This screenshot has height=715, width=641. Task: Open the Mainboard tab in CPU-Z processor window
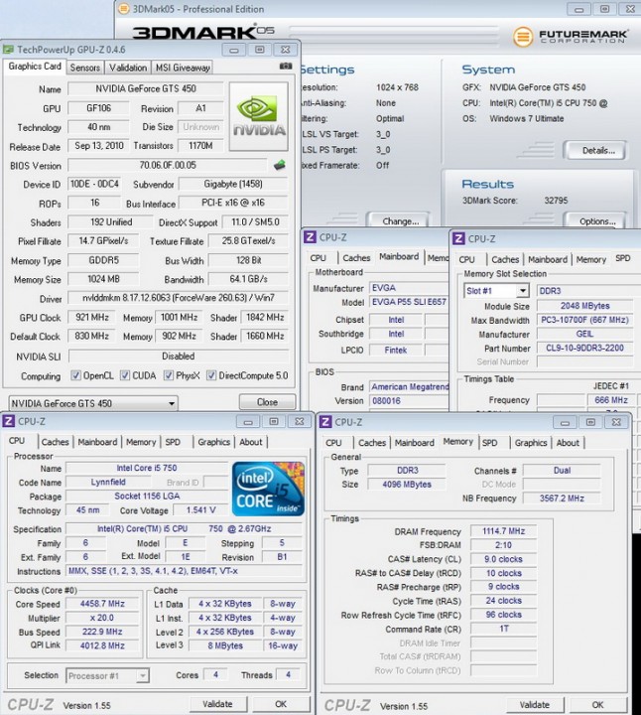click(x=97, y=442)
